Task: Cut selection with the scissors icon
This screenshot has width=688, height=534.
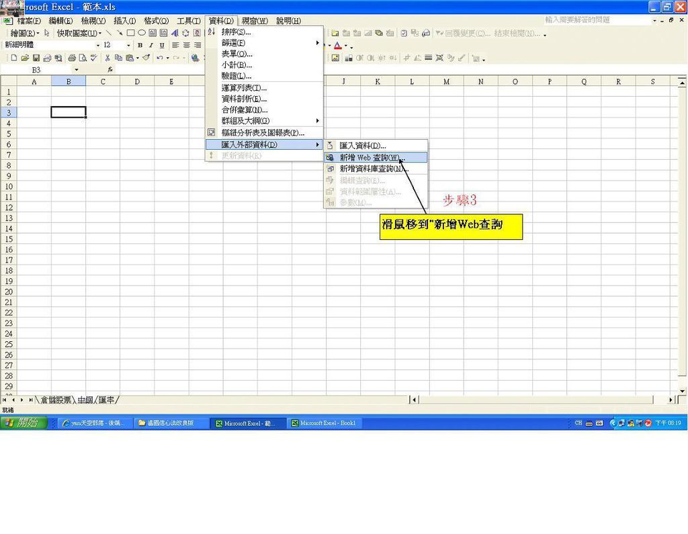Action: (x=107, y=58)
